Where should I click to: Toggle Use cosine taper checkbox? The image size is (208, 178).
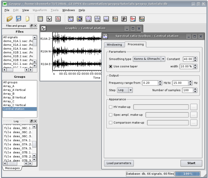tap(111, 67)
